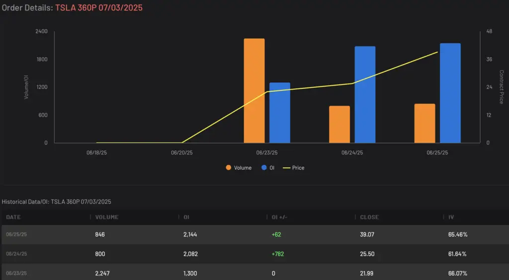Click the OI change value +782
Screen dimensions: 509x280
pos(278,254)
